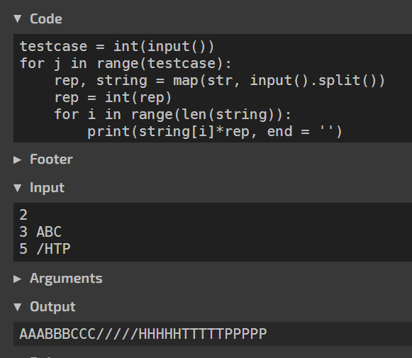Expand the Arguments section arrow
The height and width of the screenshot is (358, 412).
click(17, 279)
